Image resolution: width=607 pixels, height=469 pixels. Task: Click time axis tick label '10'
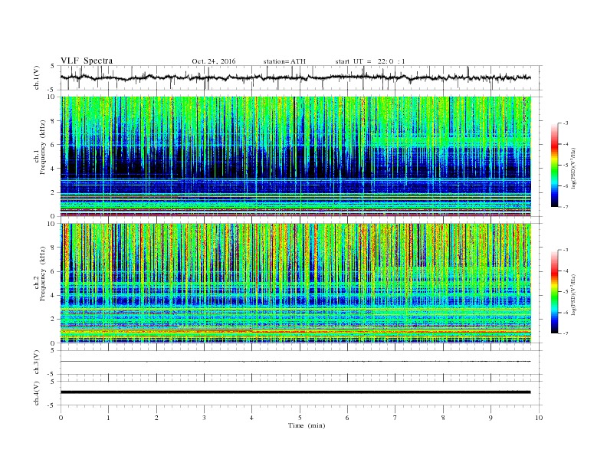pyautogui.click(x=539, y=418)
